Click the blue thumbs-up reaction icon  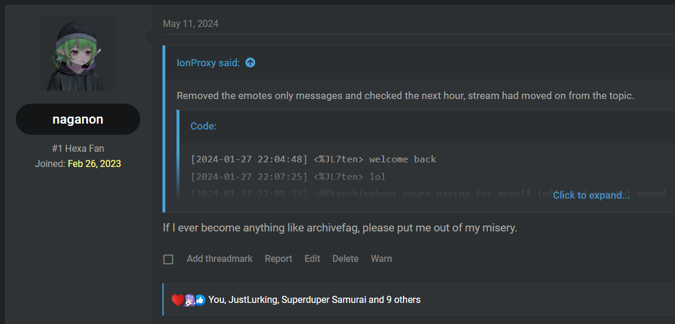pyautogui.click(x=200, y=300)
